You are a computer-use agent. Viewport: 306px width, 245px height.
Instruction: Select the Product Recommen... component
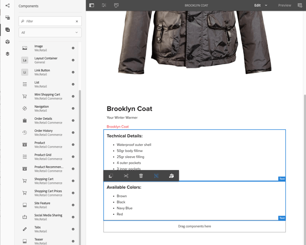pyautogui.click(x=49, y=169)
